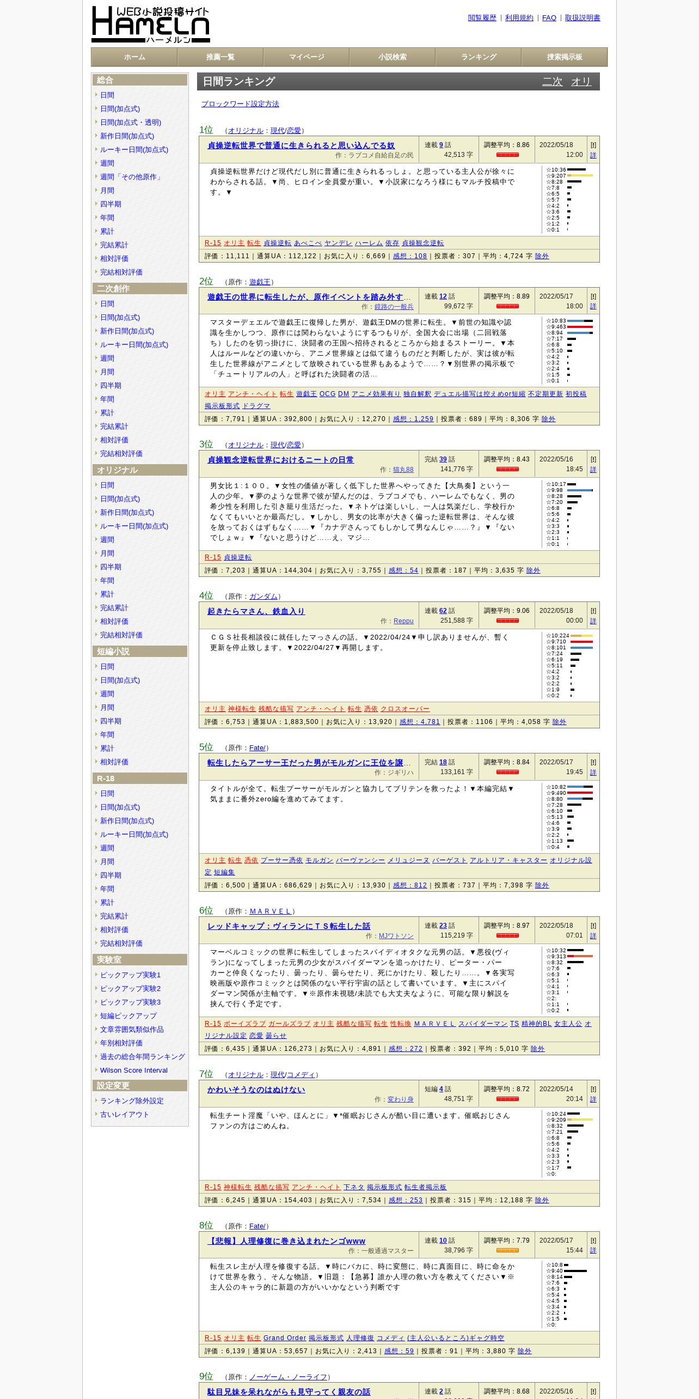Click 除外 on the 1位 entry
The width and height of the screenshot is (699, 1399).
point(542,256)
